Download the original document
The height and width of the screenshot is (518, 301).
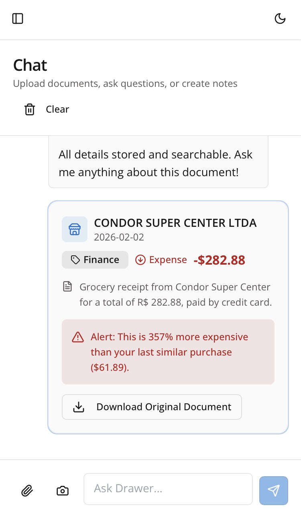[x=152, y=407]
